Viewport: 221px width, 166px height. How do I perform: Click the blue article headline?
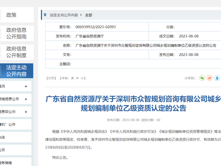point(133,103)
